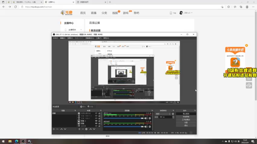
Task: Open the OBS 编辑(E) menu
Action: tap(63, 38)
